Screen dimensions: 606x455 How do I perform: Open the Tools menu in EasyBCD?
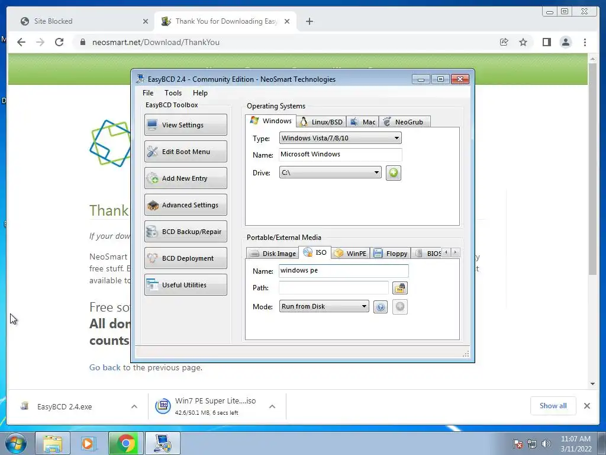(173, 93)
